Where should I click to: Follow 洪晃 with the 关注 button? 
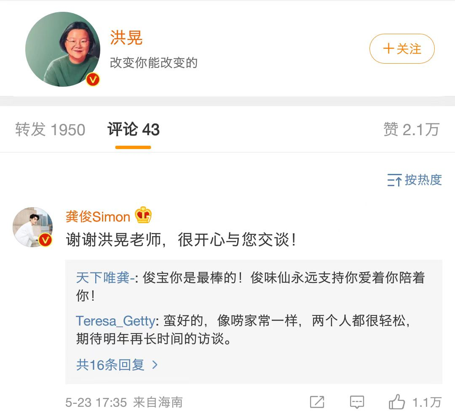coord(402,49)
